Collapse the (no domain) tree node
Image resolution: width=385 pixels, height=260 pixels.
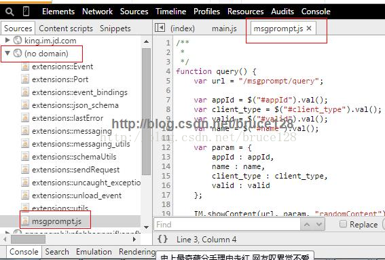[x=7, y=53]
